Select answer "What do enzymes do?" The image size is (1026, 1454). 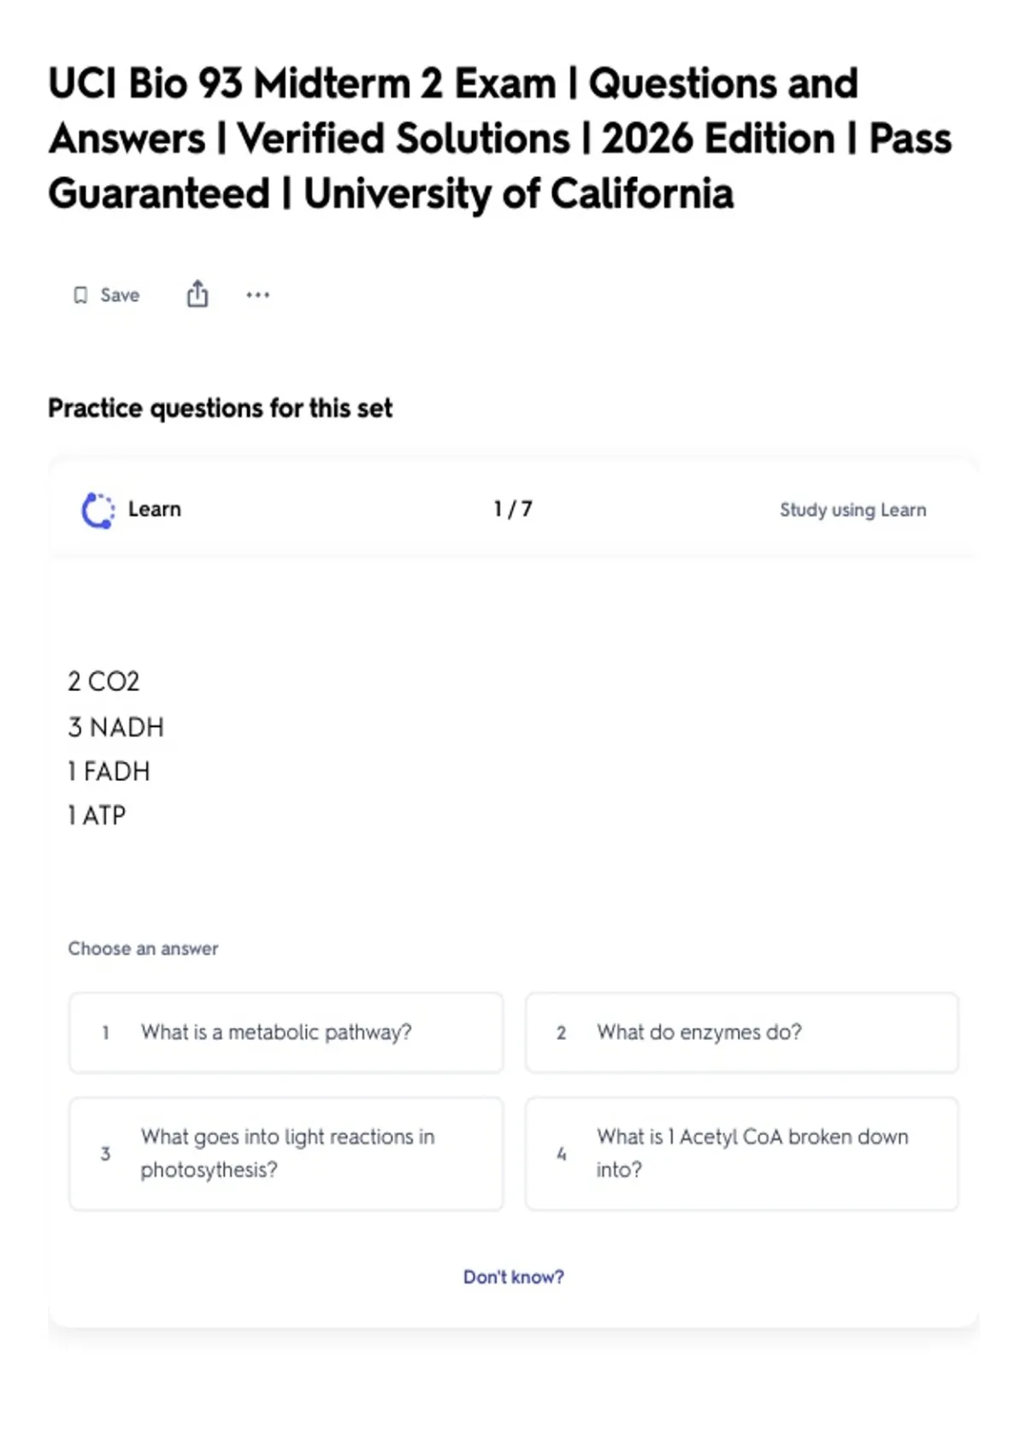(x=742, y=1032)
